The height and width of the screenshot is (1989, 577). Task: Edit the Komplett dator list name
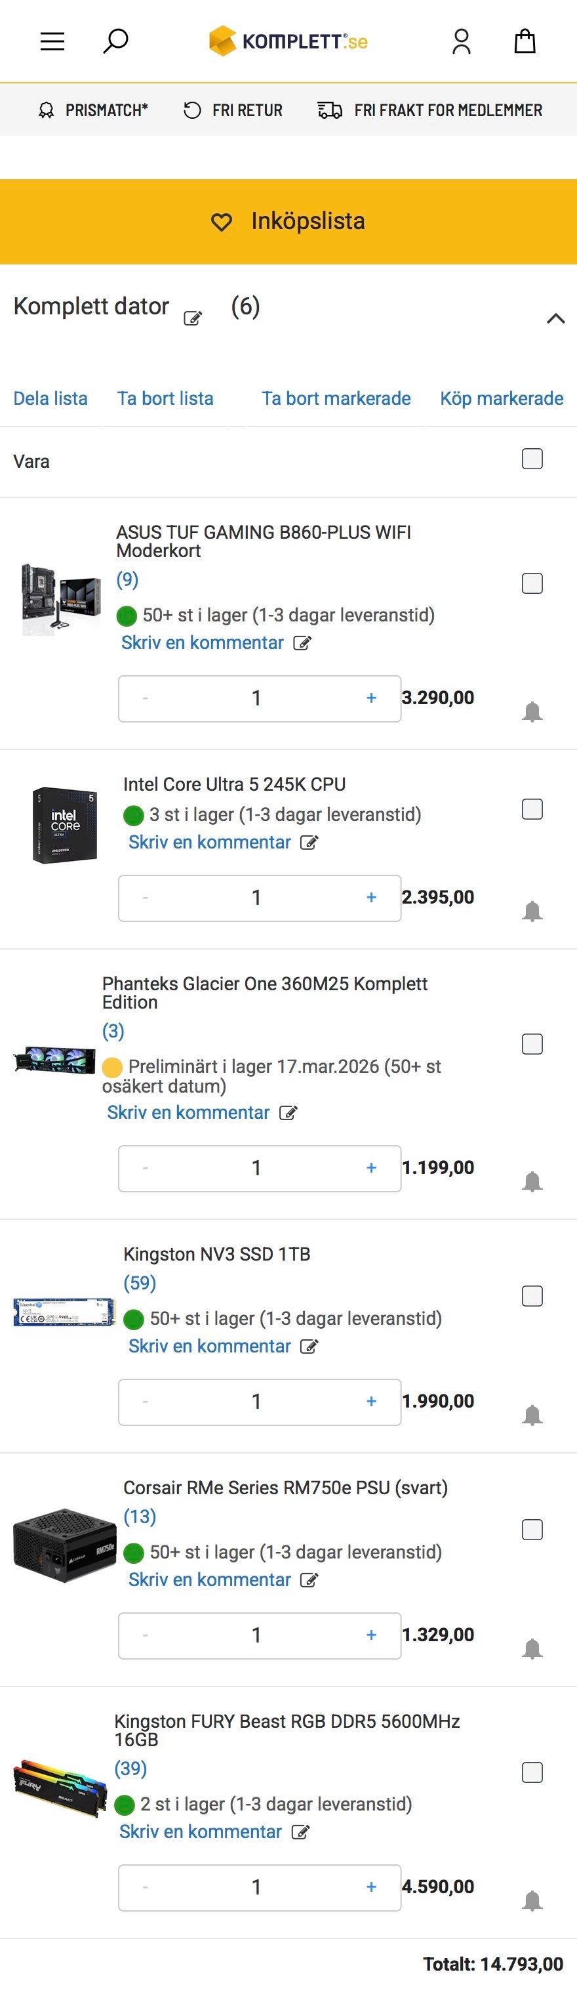192,318
